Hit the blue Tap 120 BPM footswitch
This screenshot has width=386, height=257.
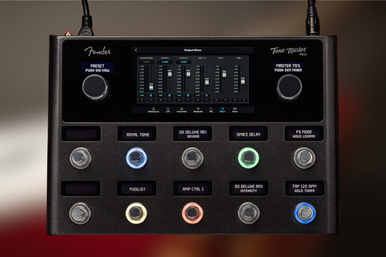[x=304, y=213]
